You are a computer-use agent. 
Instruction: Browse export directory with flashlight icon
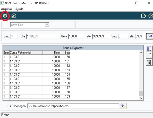[123, 106]
